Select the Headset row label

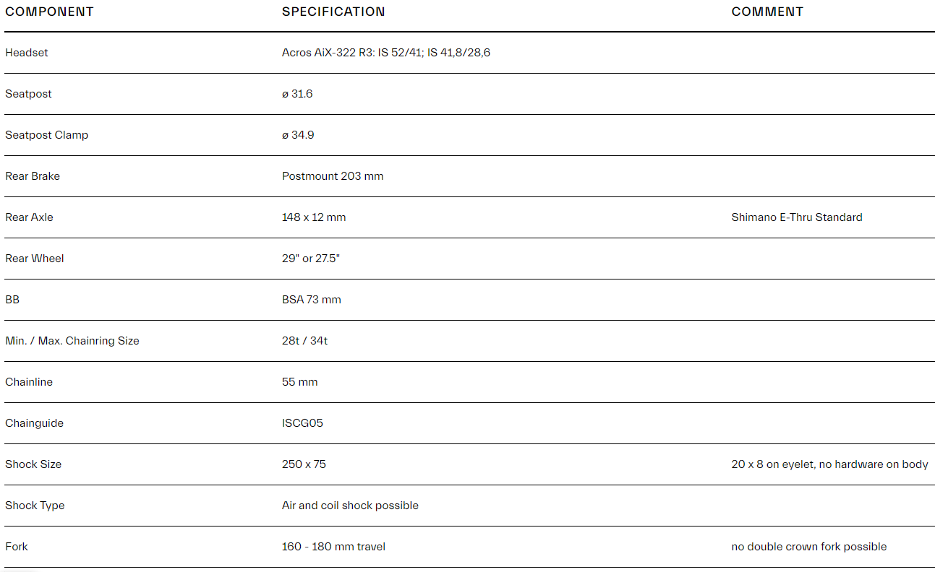tap(27, 53)
